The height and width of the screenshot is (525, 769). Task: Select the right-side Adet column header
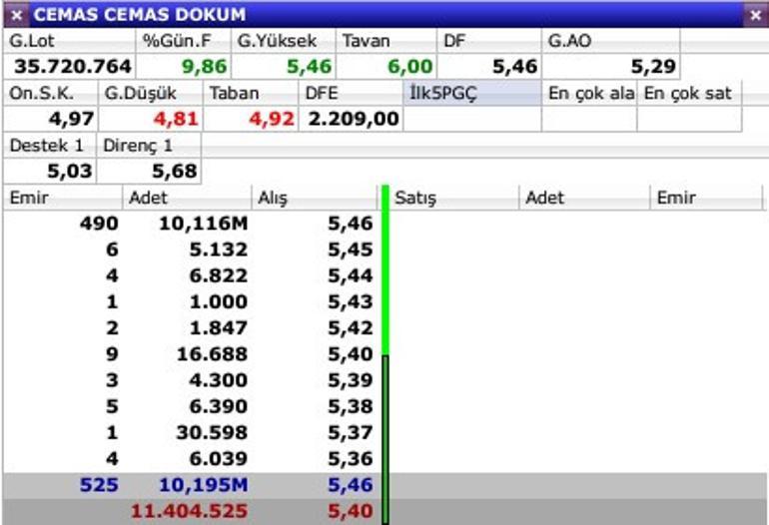coord(585,198)
